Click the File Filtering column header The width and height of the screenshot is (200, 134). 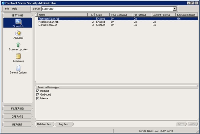(141, 15)
